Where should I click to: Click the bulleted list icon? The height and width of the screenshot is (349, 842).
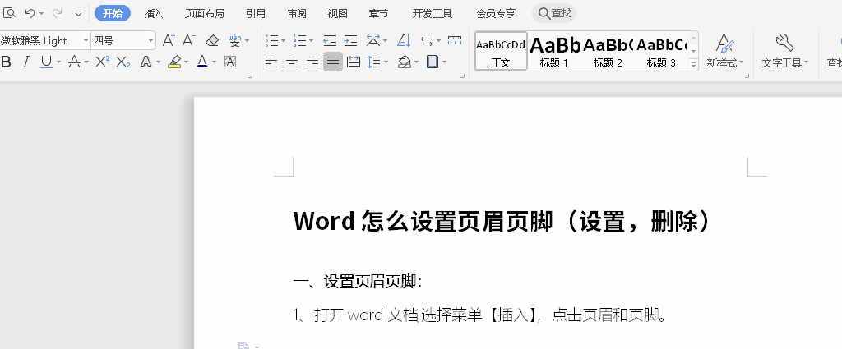click(272, 40)
